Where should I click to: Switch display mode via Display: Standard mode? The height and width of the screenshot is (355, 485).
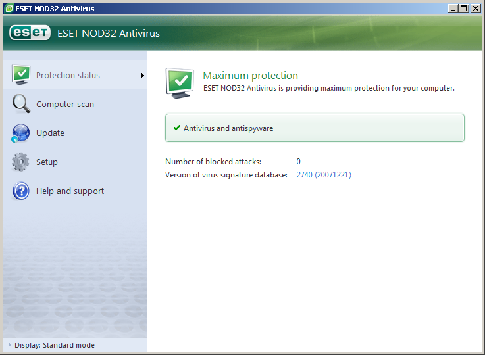55,345
